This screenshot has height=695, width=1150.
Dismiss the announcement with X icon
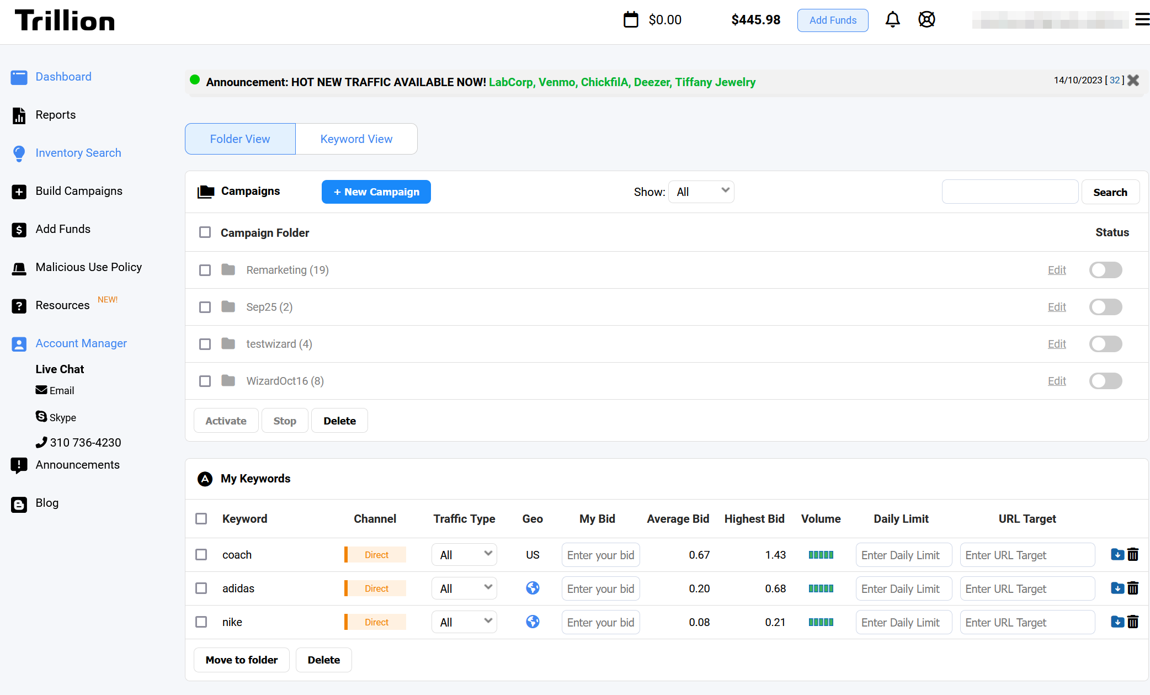[x=1133, y=81]
